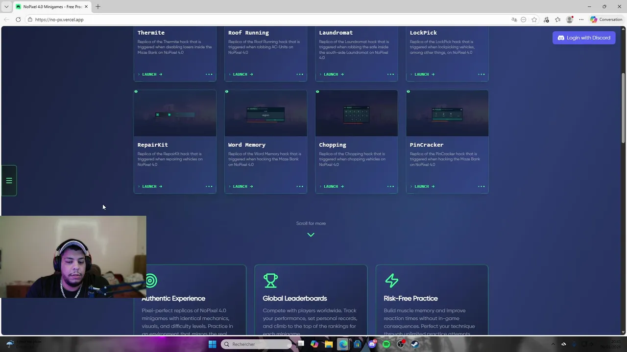Open RepairKit card more options dots
The image size is (627, 352).
pyautogui.click(x=209, y=186)
